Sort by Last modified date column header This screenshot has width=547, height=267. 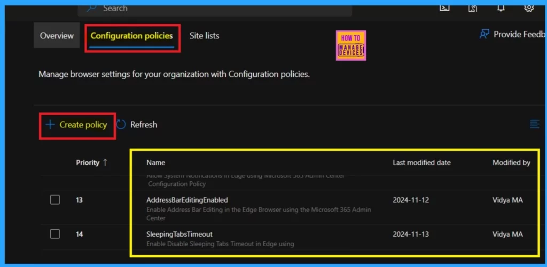point(421,163)
